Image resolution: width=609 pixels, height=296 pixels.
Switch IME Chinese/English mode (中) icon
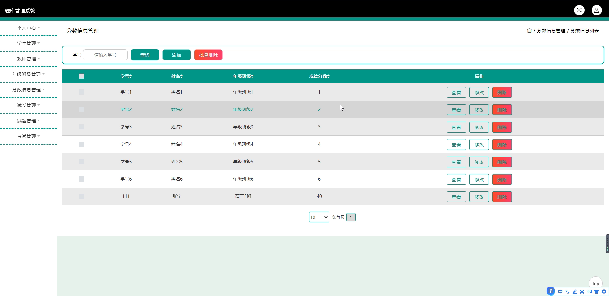point(560,292)
